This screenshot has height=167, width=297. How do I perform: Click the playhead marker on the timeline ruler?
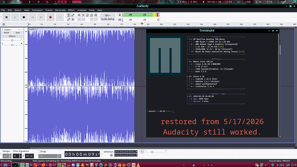coord(142,24)
